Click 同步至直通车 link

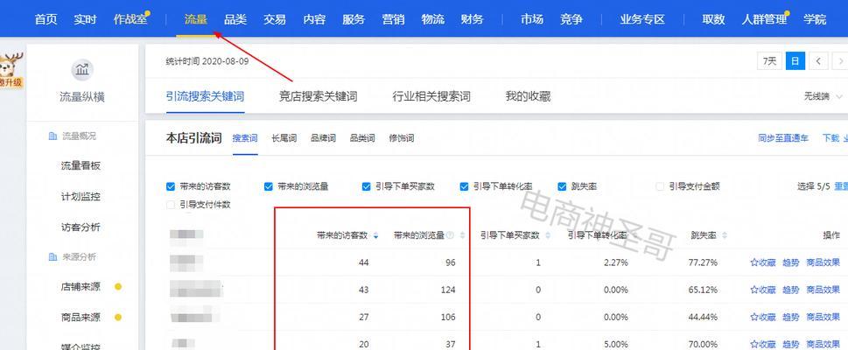(x=783, y=138)
